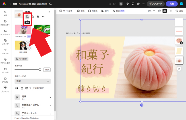The image size is (186, 120).
Task: Open the comments speech bubble icon
Action: click(x=133, y=4)
